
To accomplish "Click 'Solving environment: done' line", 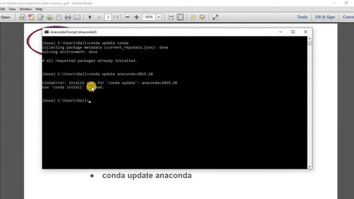I will 70,52.
